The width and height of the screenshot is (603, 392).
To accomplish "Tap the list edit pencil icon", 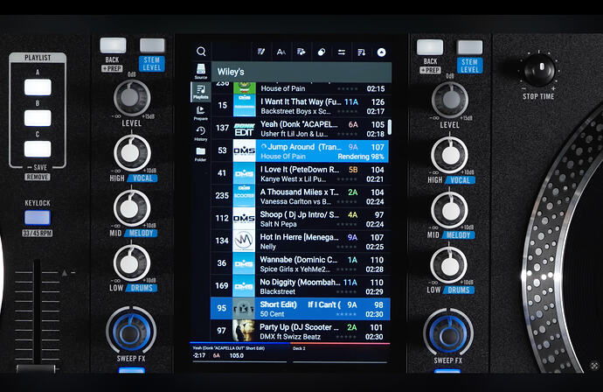I will (x=261, y=52).
